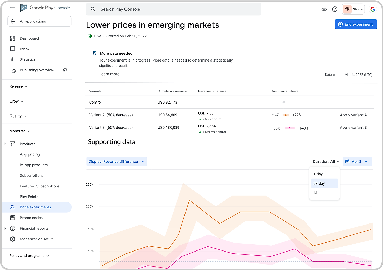Click the Price experiments flask icon
Image resolution: width=384 pixels, height=271 pixels.
point(12,207)
